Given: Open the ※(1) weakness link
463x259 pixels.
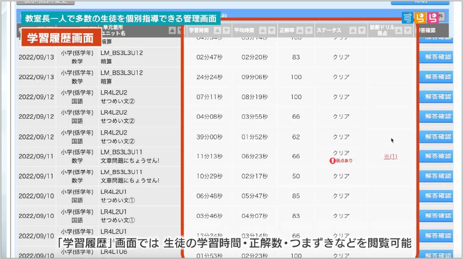Looking at the screenshot, I should pyautogui.click(x=390, y=157).
